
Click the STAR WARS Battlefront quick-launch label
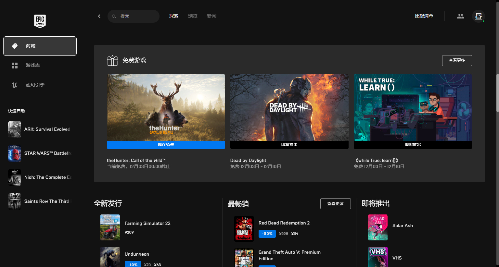(x=48, y=153)
